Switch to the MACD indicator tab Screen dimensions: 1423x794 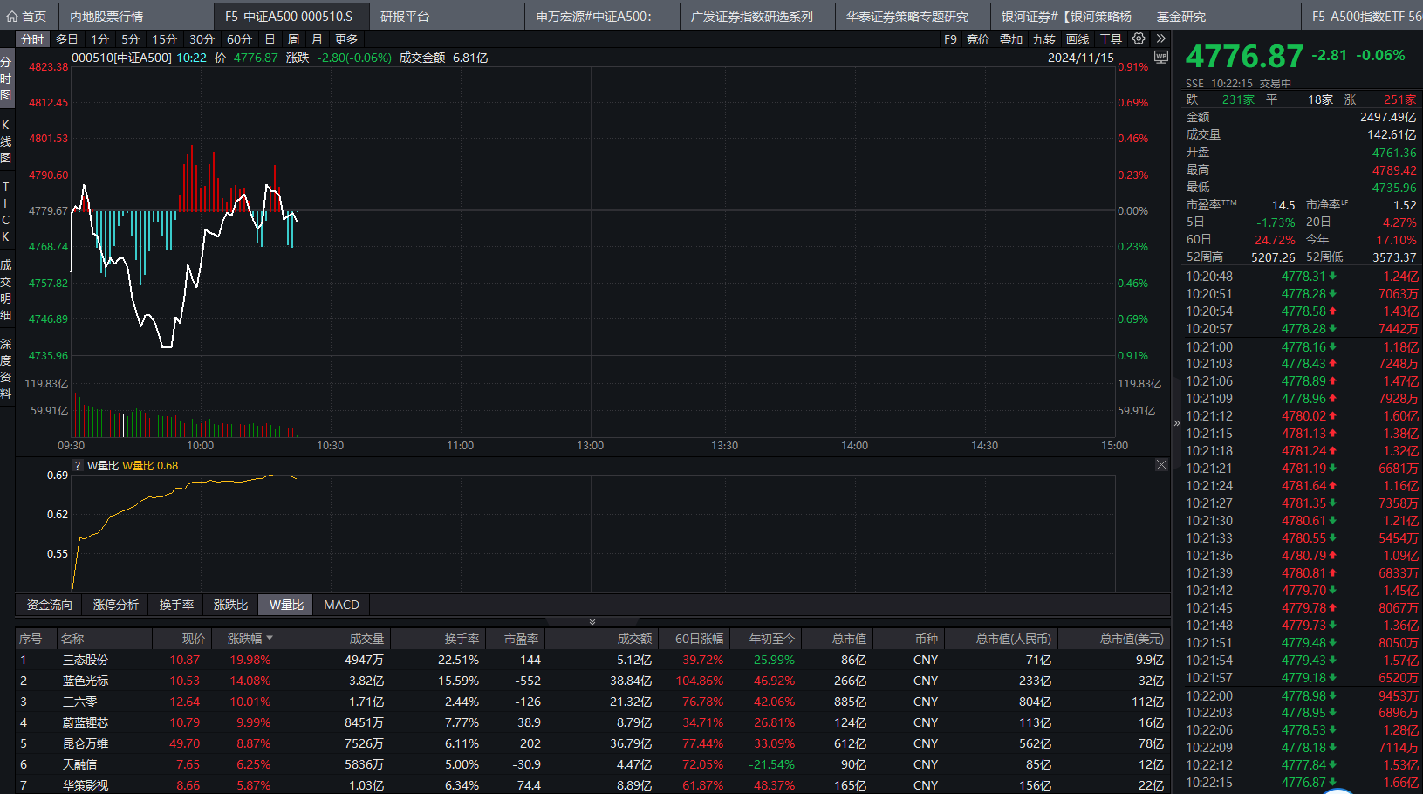coord(341,604)
